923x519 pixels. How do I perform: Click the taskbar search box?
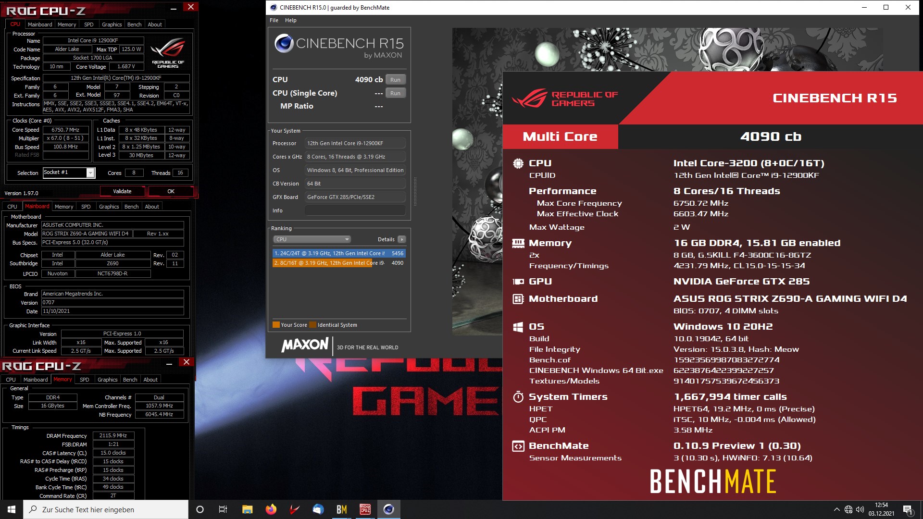(x=106, y=509)
